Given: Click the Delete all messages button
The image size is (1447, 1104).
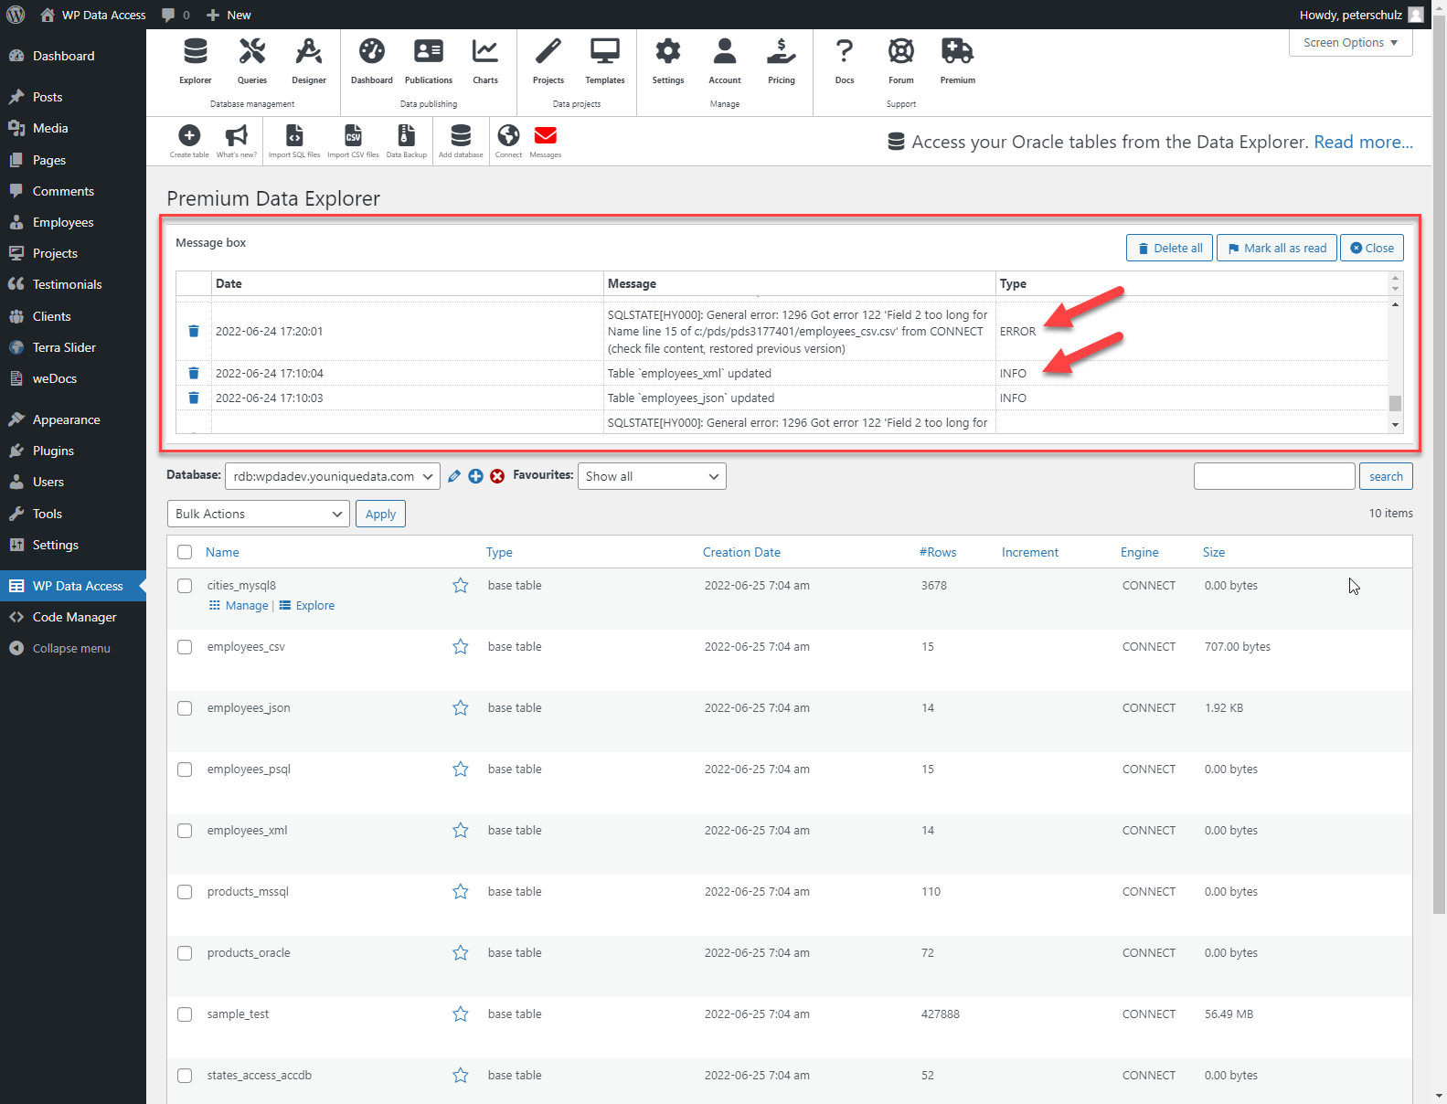Looking at the screenshot, I should (1169, 248).
